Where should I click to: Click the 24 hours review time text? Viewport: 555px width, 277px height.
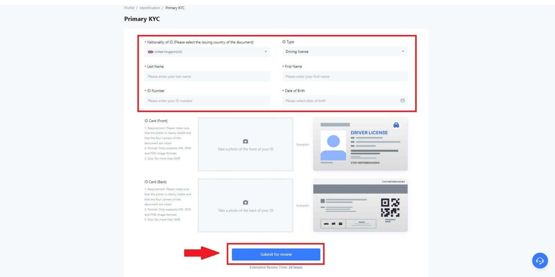coord(295,267)
